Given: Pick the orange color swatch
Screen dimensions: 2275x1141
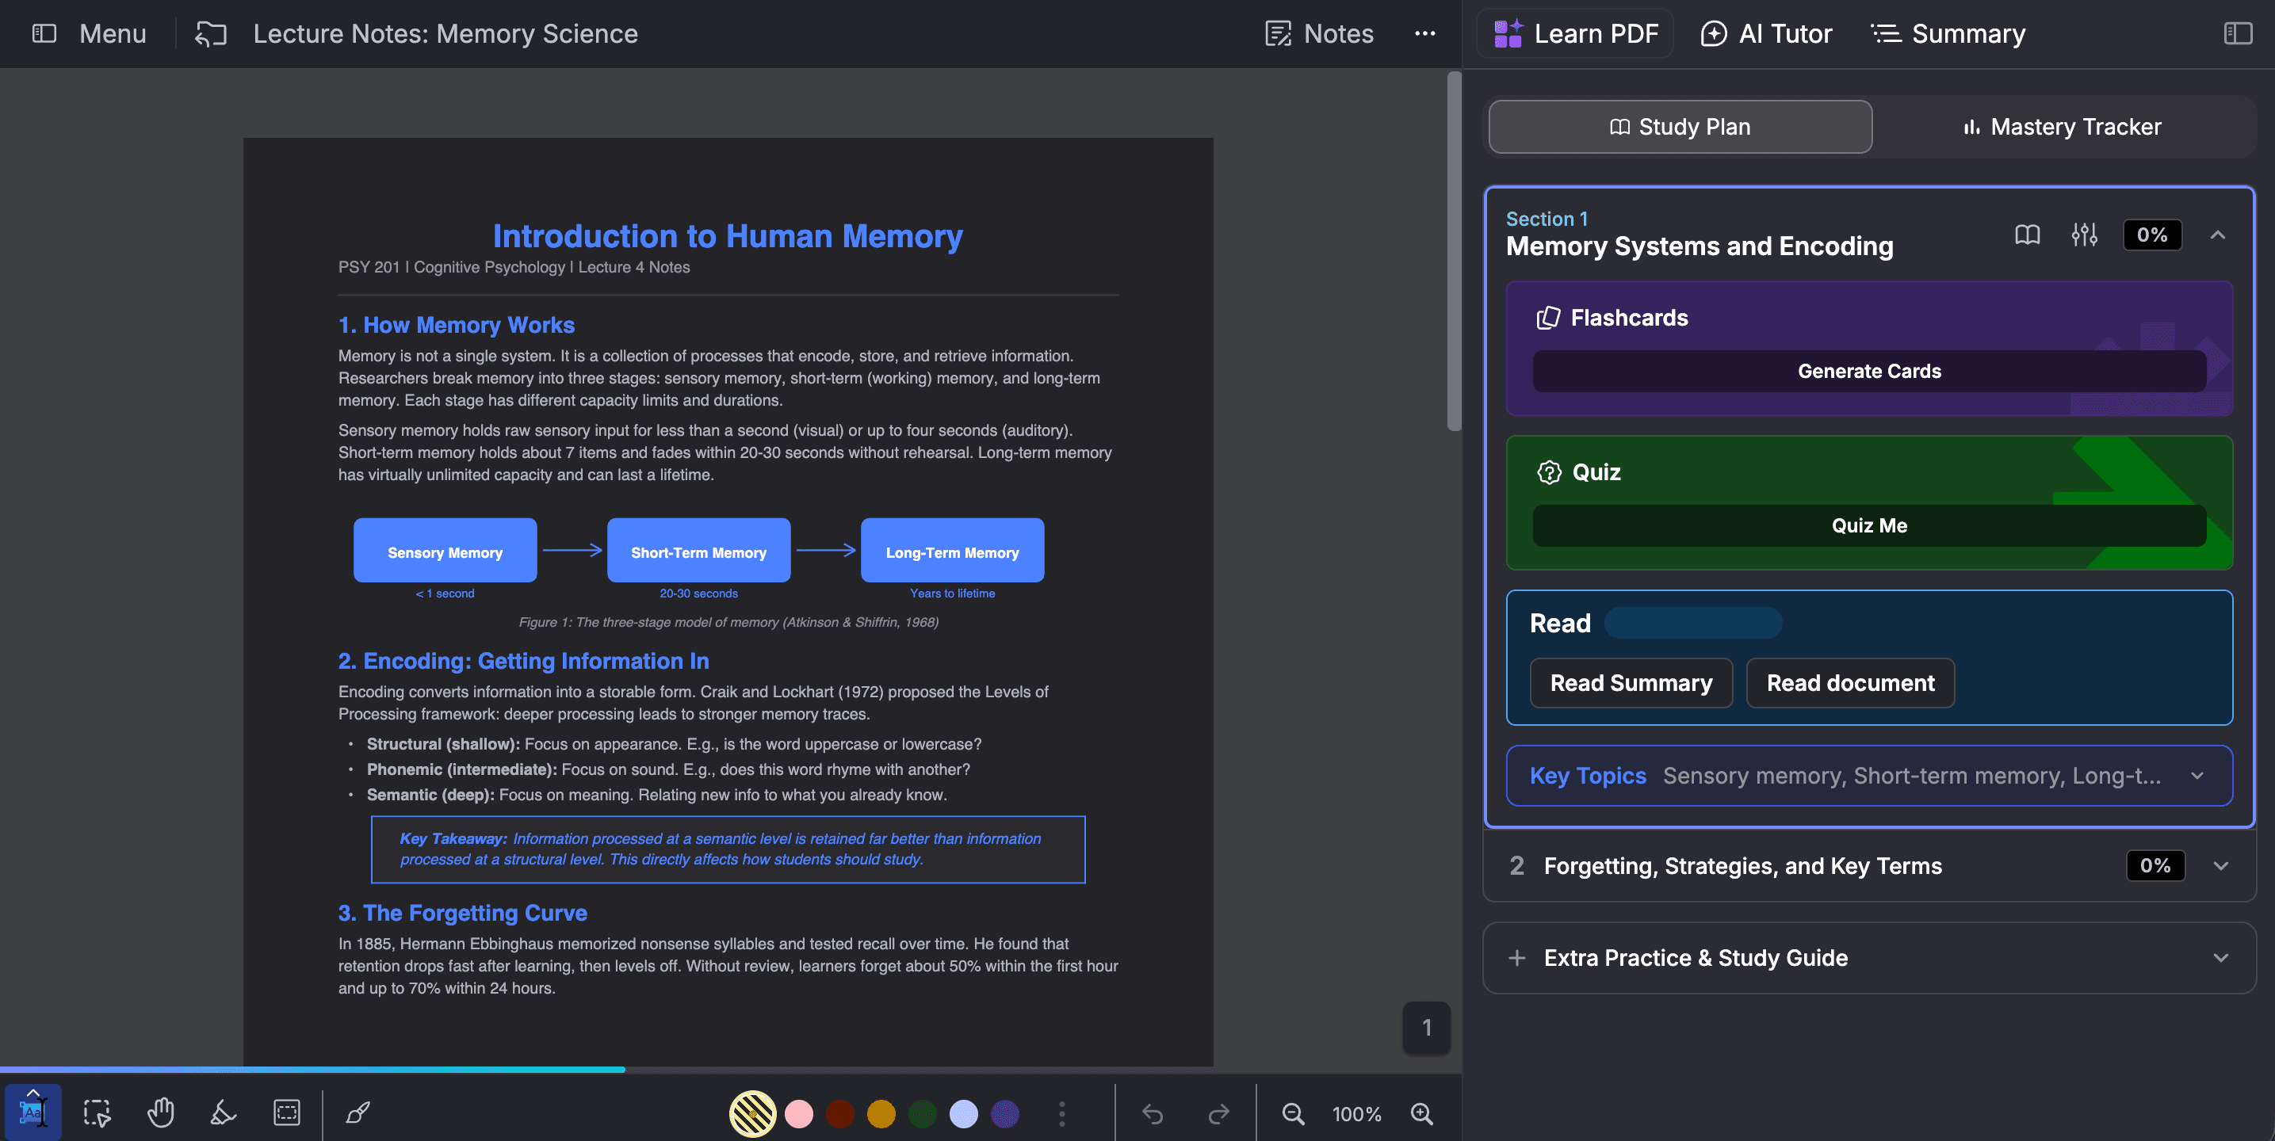Looking at the screenshot, I should pos(881,1113).
